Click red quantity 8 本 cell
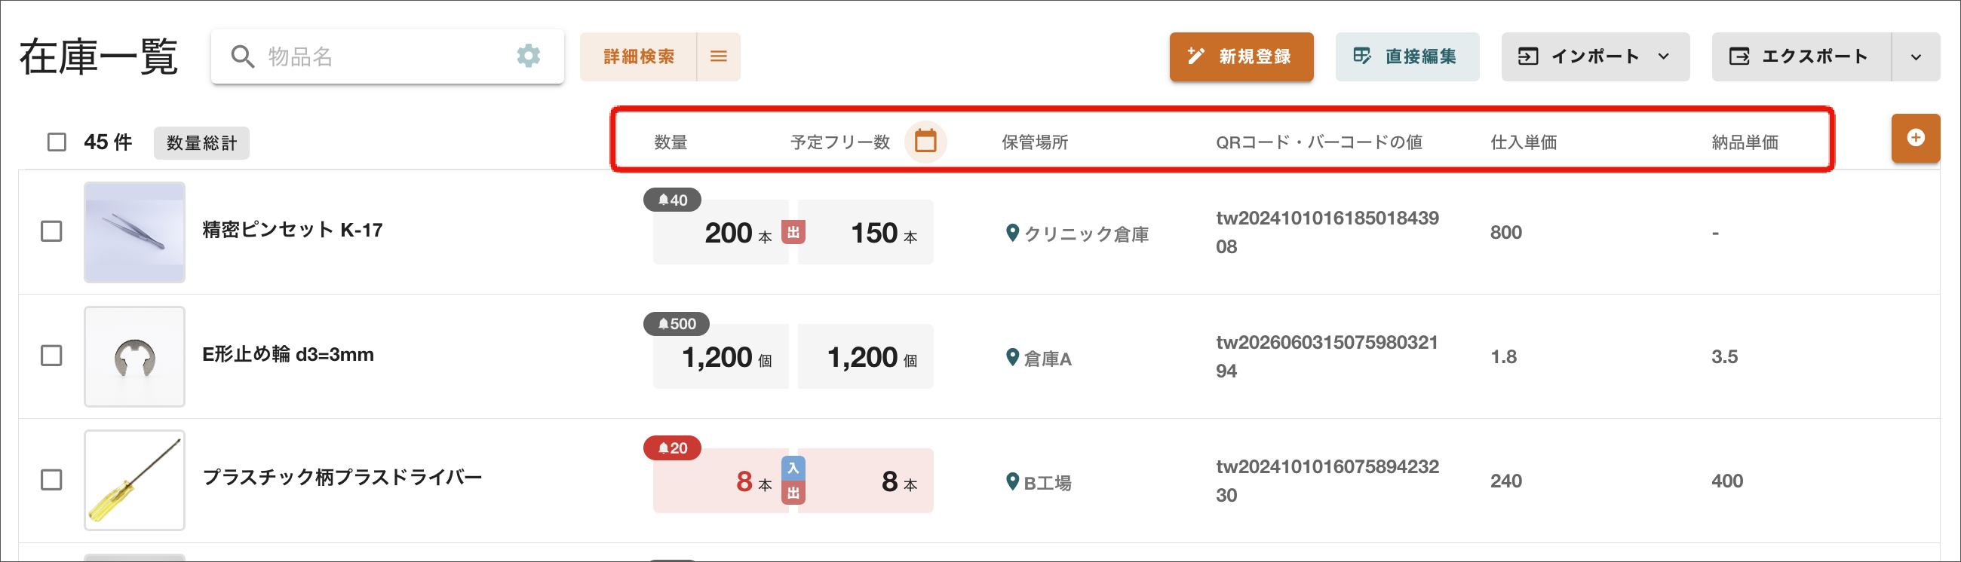This screenshot has width=1961, height=562. 721,481
